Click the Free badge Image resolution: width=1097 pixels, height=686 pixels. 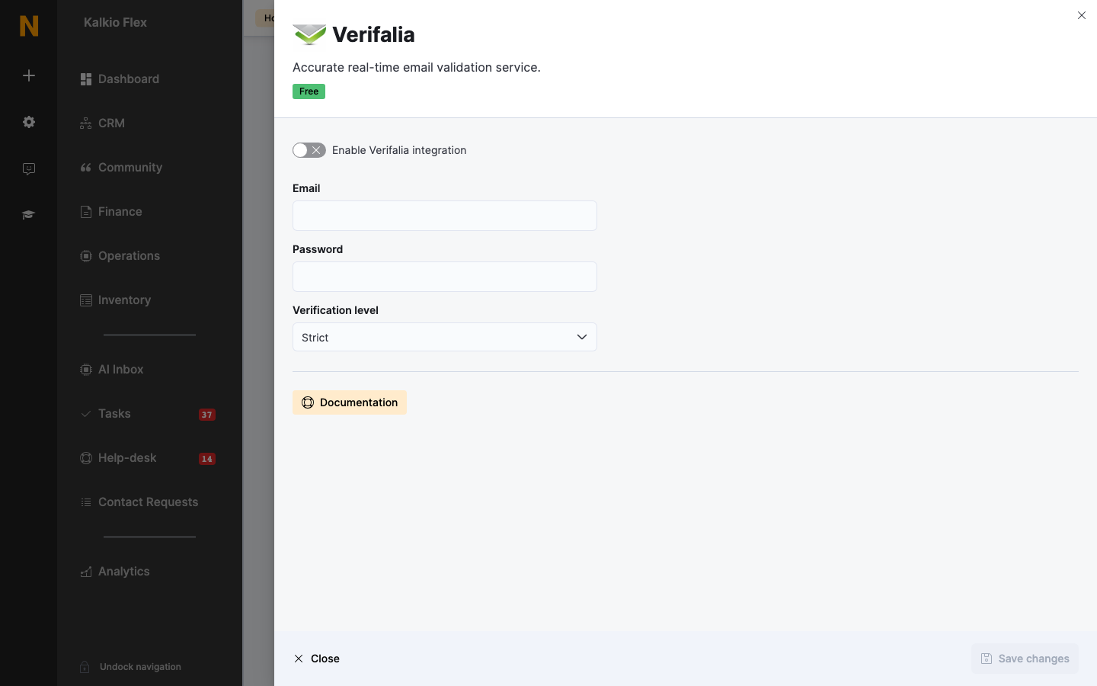click(309, 91)
